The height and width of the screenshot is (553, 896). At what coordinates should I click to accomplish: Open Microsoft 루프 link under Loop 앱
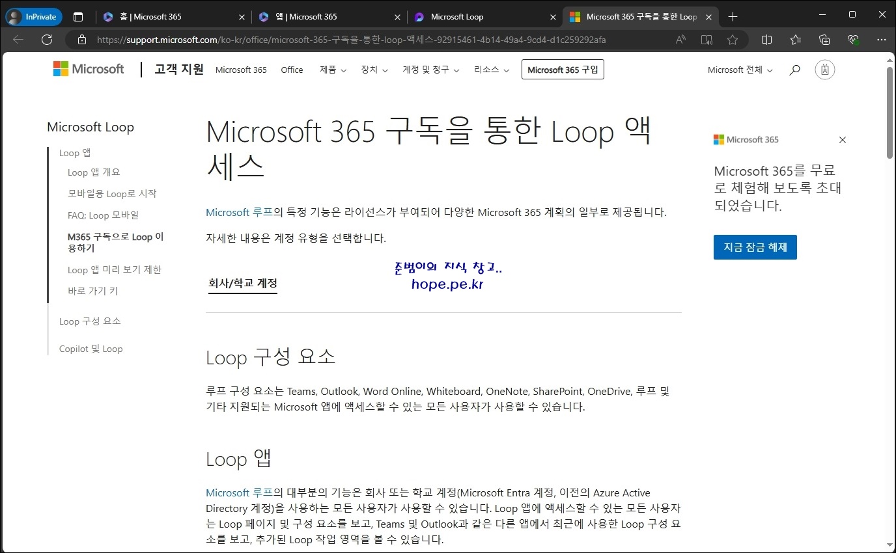[239, 492]
